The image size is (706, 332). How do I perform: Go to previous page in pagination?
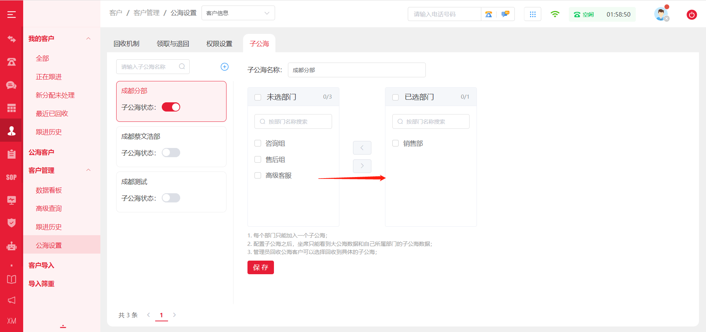pos(149,315)
